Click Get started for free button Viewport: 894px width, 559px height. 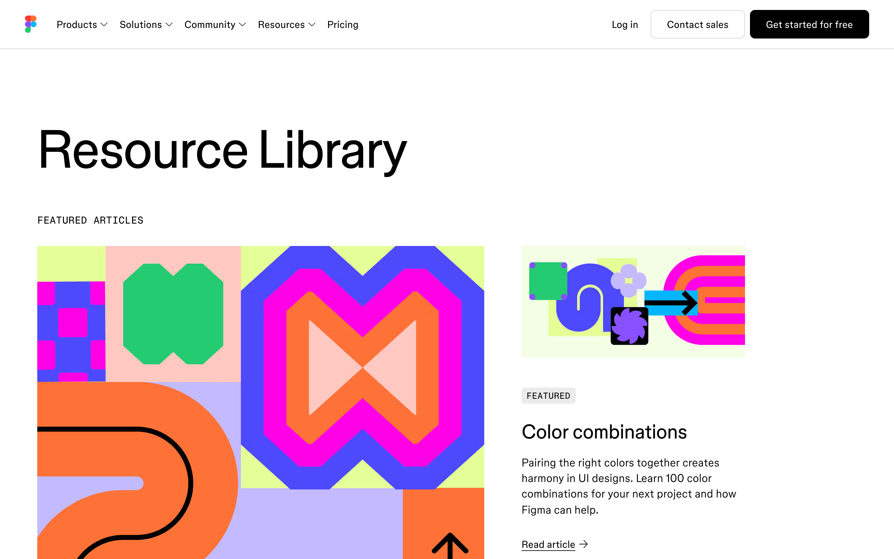(x=809, y=25)
